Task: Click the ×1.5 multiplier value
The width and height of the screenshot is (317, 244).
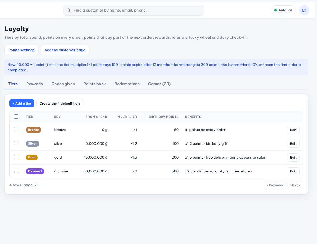Action: click(x=134, y=157)
